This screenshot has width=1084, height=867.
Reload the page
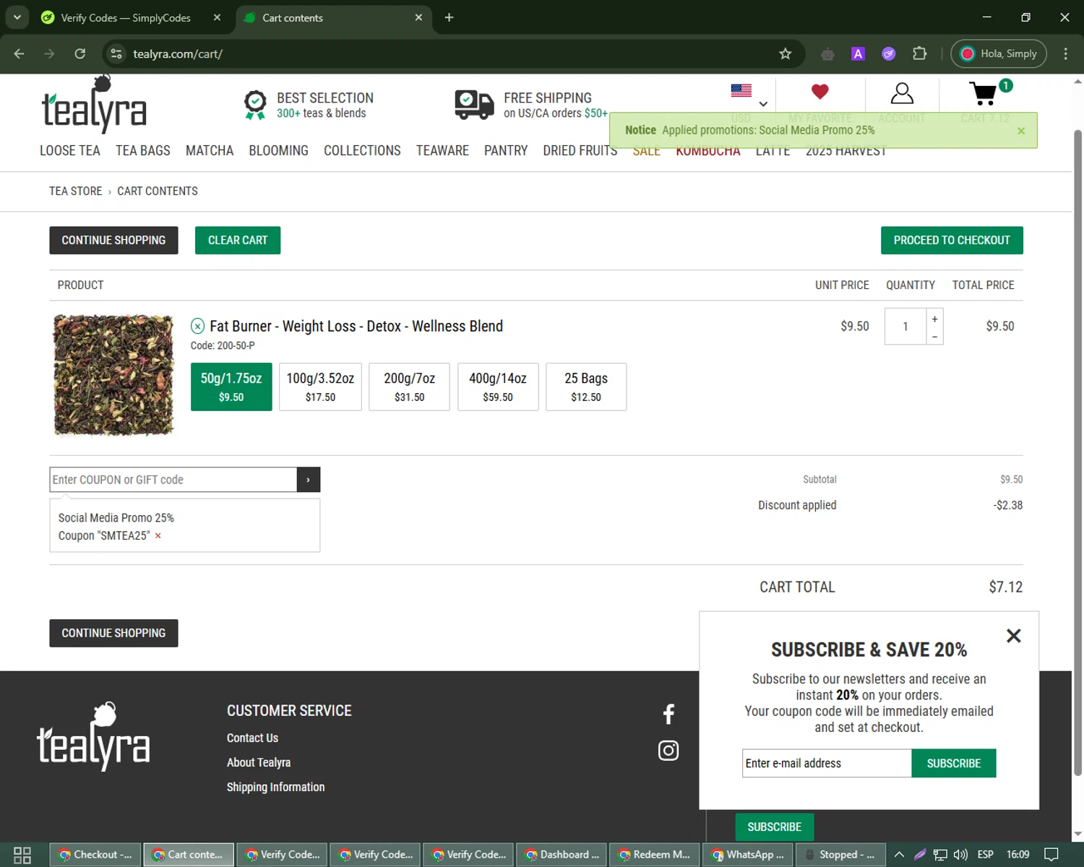point(80,53)
